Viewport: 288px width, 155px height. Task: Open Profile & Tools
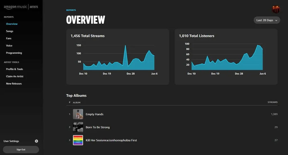[15, 69]
